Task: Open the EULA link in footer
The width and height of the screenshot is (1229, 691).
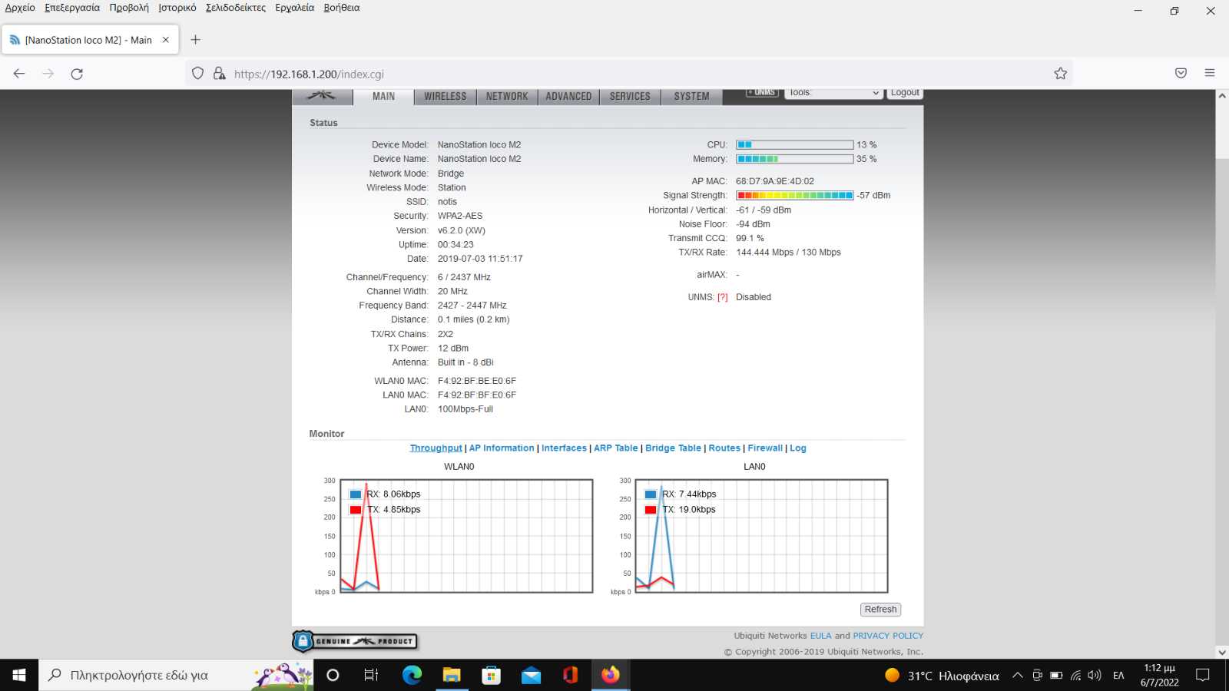Action: pos(820,636)
